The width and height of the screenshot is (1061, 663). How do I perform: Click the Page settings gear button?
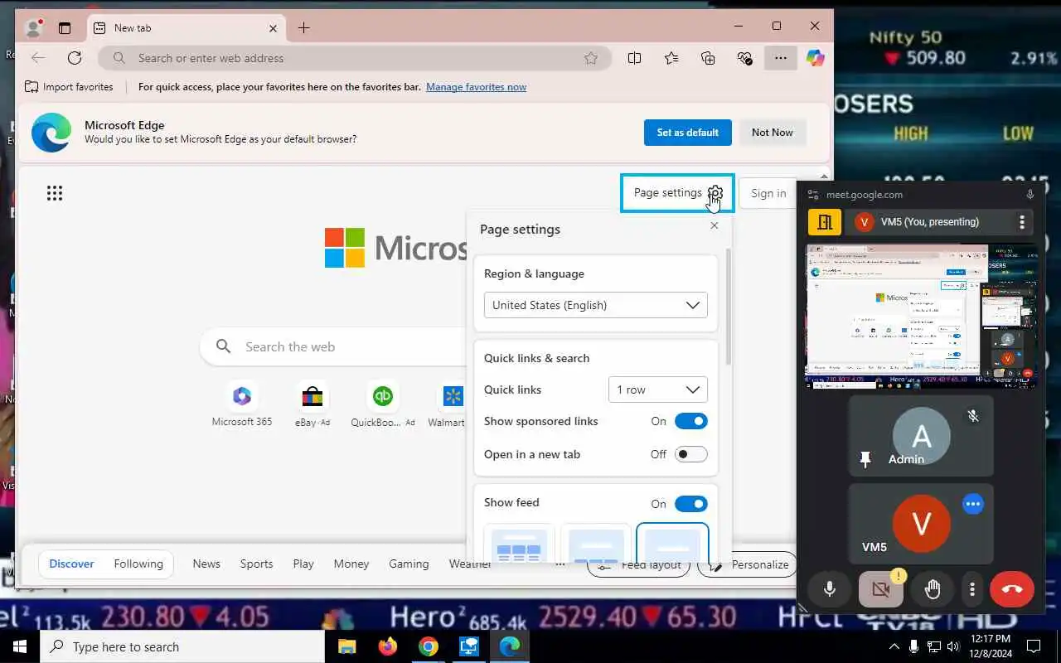[677, 192]
